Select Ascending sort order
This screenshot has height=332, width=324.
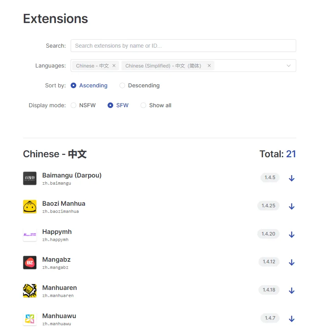(x=73, y=85)
